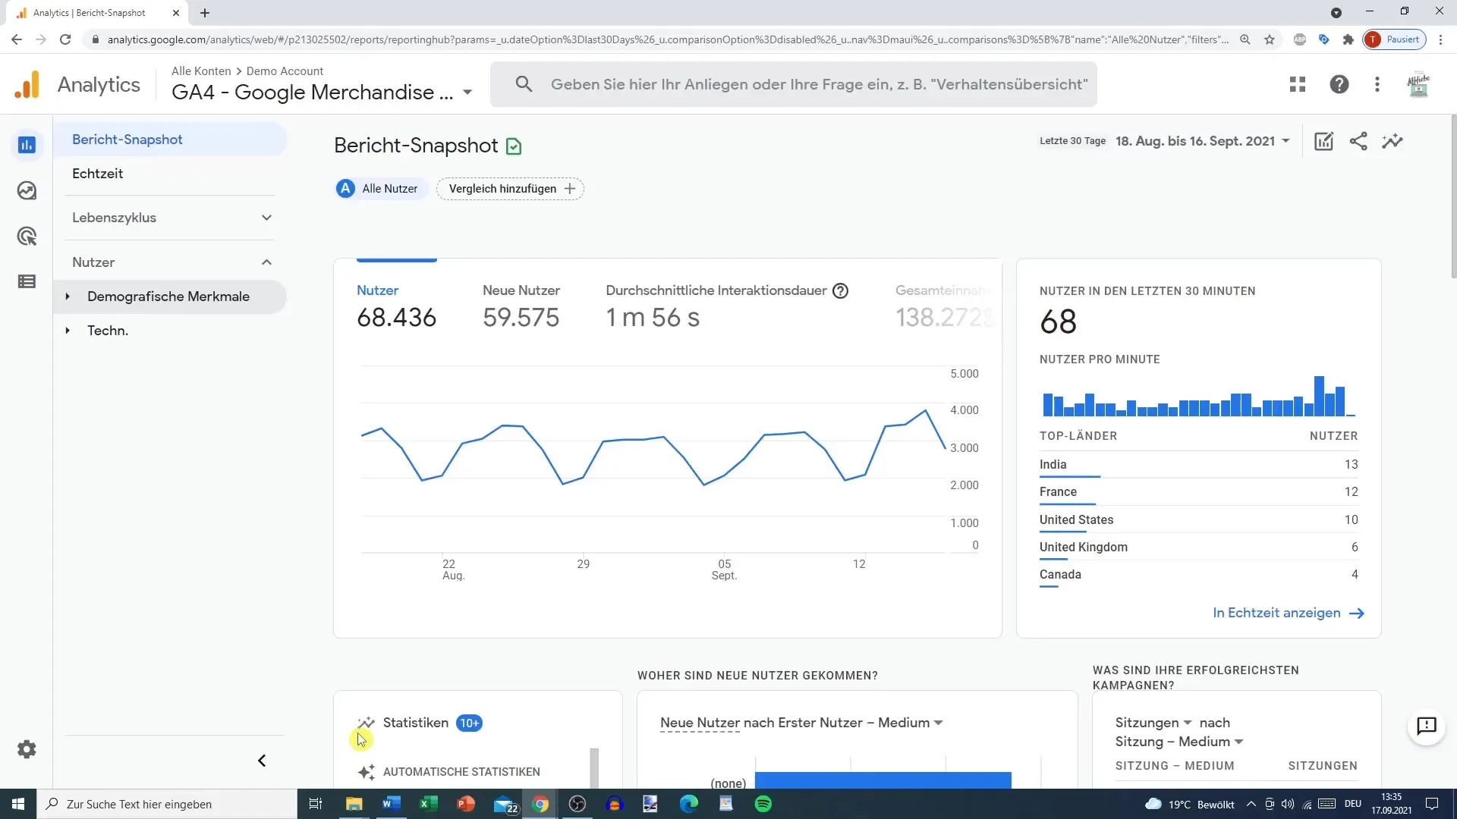This screenshot has height=819, width=1457.
Task: Open the Admin gear icon
Action: point(27,749)
